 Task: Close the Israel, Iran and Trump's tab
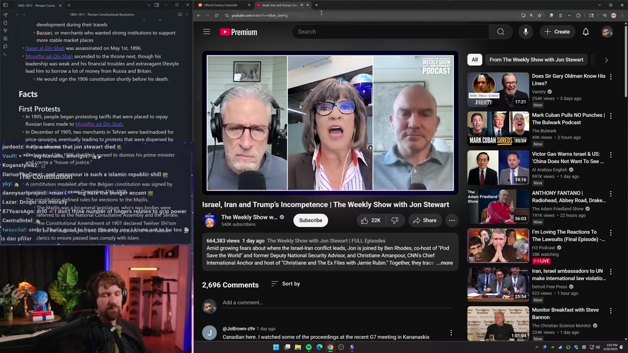(308, 5)
